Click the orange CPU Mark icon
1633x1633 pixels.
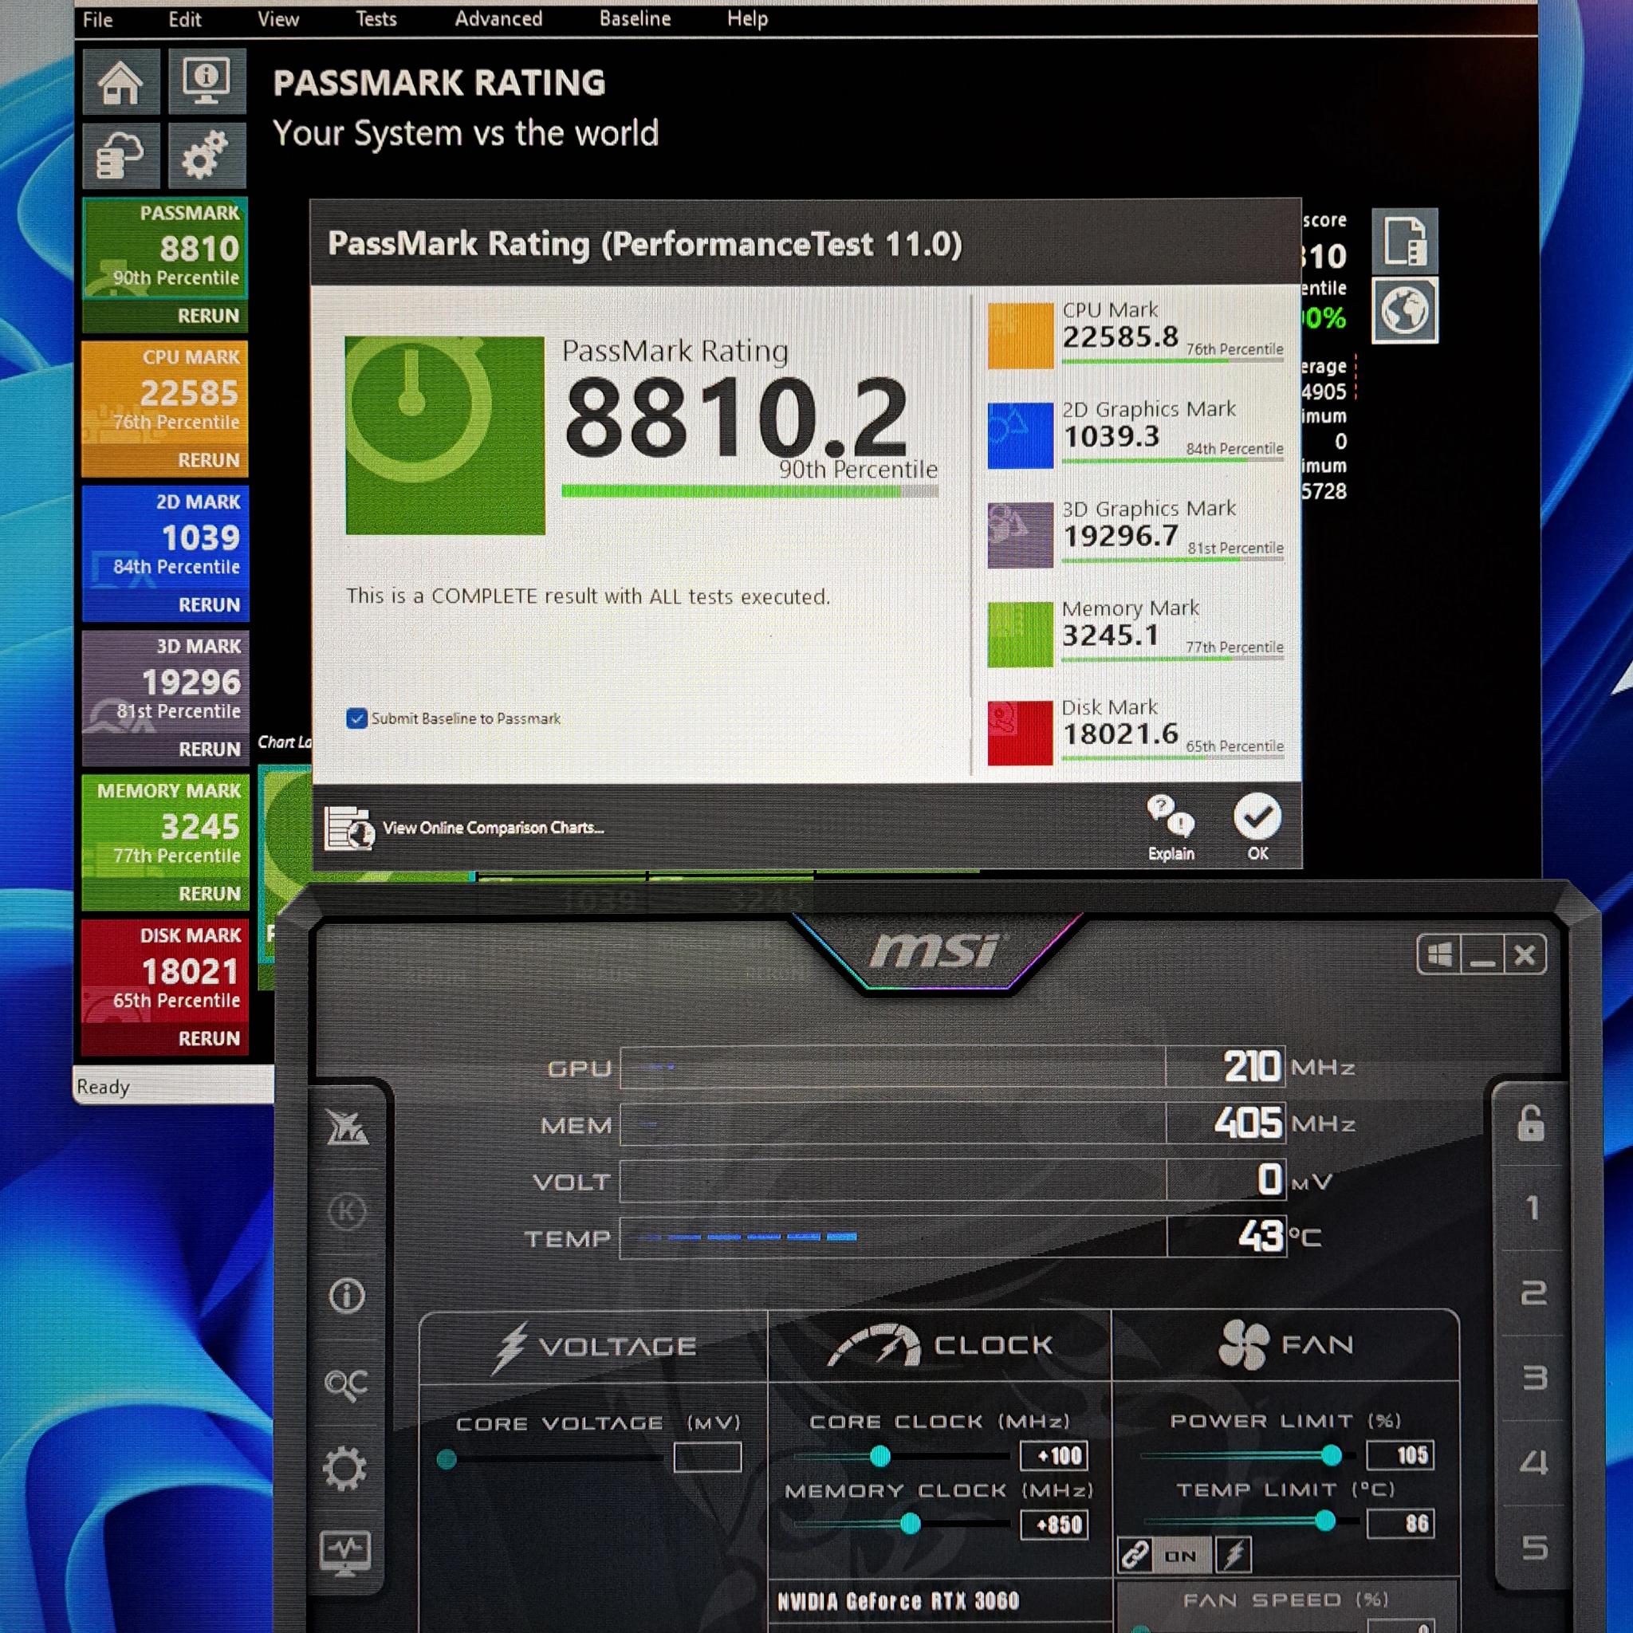pos(1020,336)
